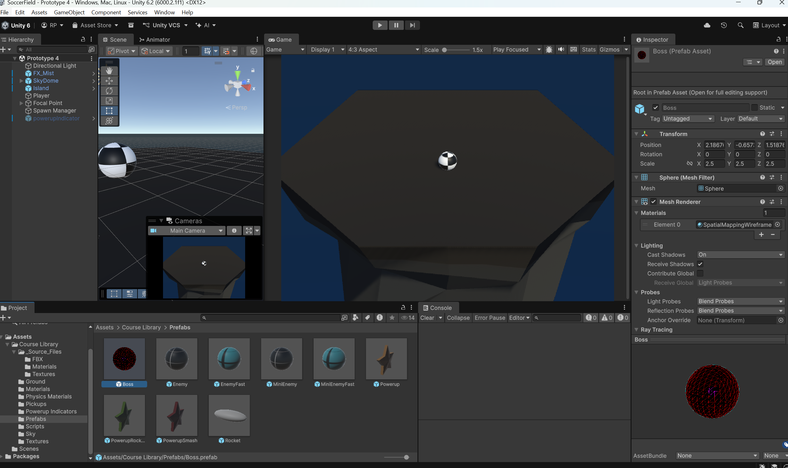Click the Mesh field object picker circle
Screen dimensions: 788x468
tap(781, 188)
